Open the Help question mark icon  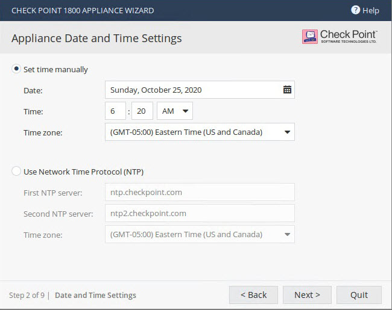(355, 10)
